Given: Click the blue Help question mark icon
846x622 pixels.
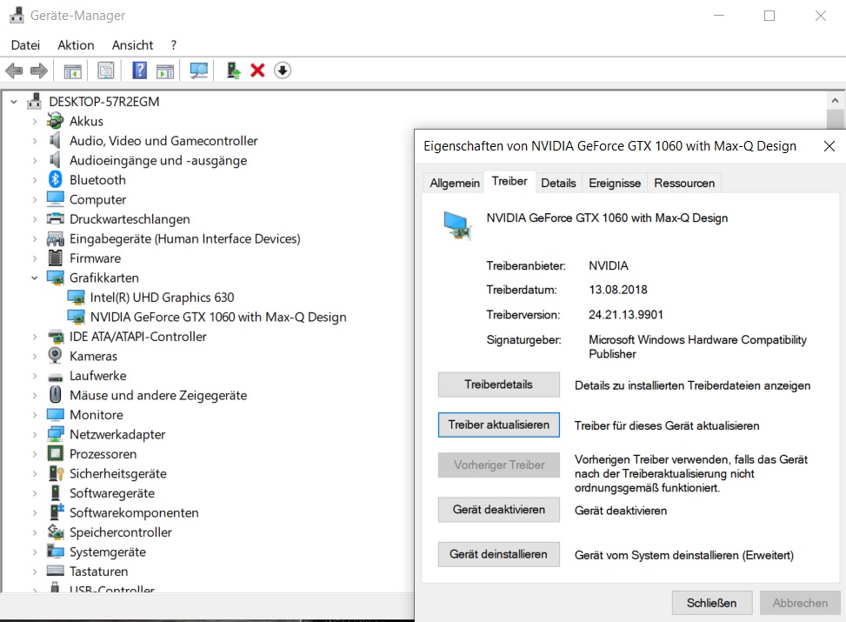Looking at the screenshot, I should pyautogui.click(x=140, y=70).
